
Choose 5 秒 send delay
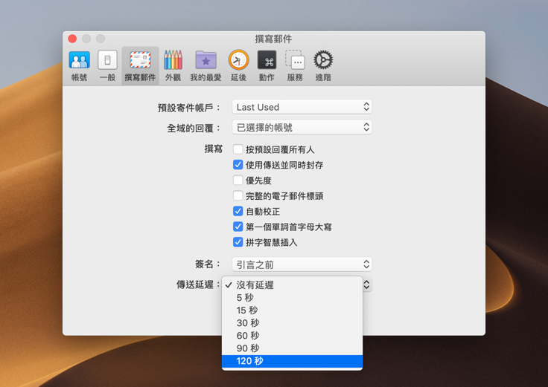click(292, 297)
